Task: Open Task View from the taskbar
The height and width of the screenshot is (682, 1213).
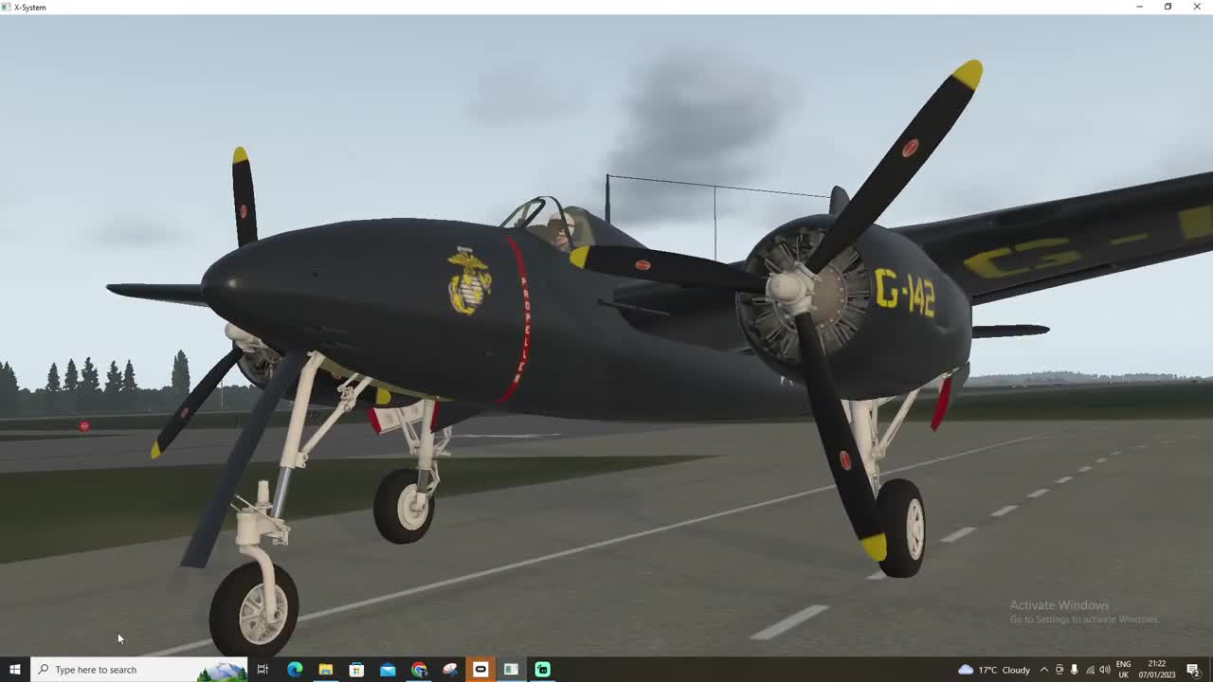Action: coord(263,670)
